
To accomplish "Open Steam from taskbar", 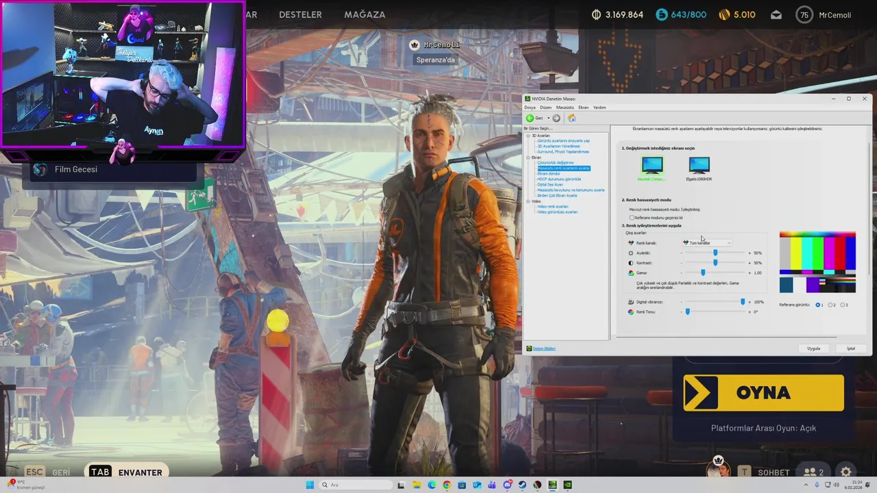I will [x=522, y=485].
